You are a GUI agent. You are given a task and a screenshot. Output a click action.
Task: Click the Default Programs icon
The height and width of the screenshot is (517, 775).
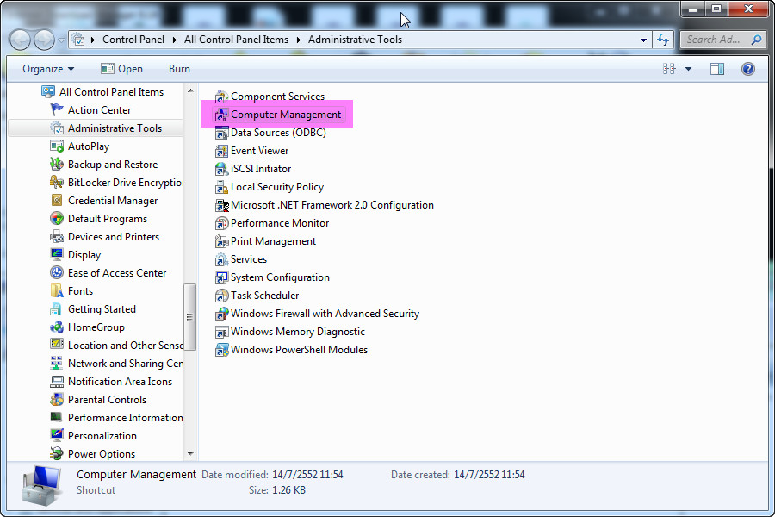(x=57, y=218)
